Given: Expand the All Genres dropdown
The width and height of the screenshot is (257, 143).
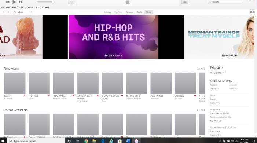Looking at the screenshot, I should coord(217,73).
